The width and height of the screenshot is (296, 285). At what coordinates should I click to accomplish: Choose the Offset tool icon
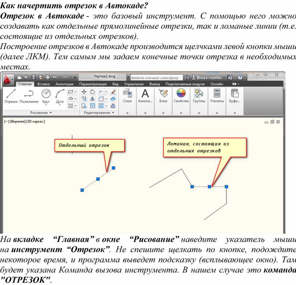coord(113,106)
